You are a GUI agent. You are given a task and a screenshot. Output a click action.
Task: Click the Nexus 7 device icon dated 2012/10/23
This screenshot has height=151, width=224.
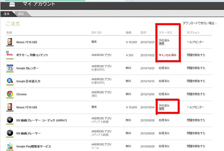(x=10, y=42)
